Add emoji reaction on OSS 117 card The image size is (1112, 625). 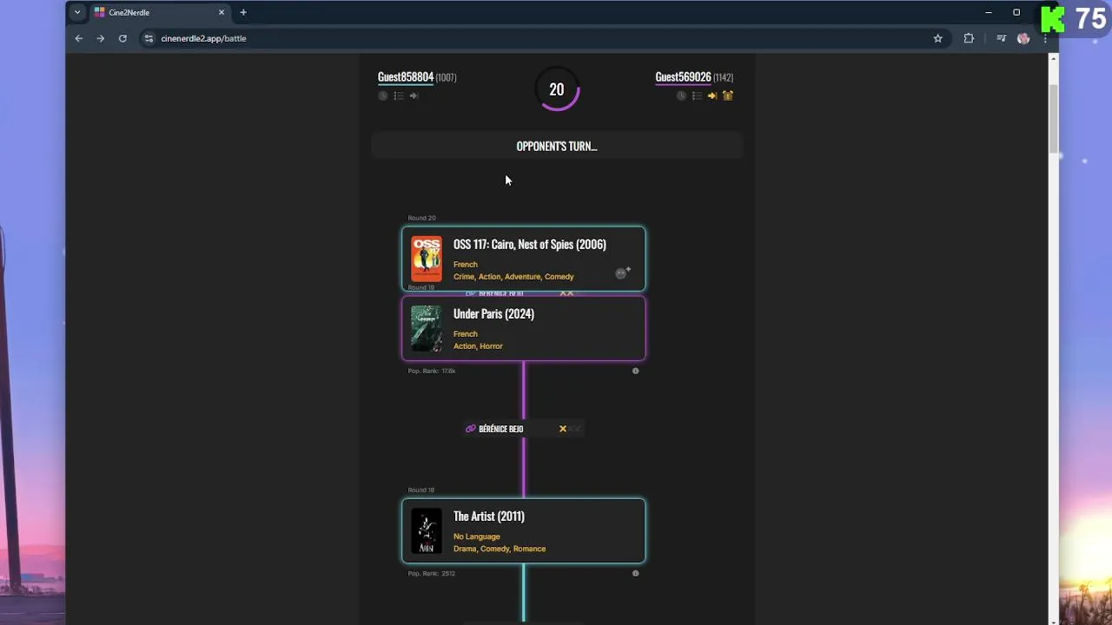point(622,273)
